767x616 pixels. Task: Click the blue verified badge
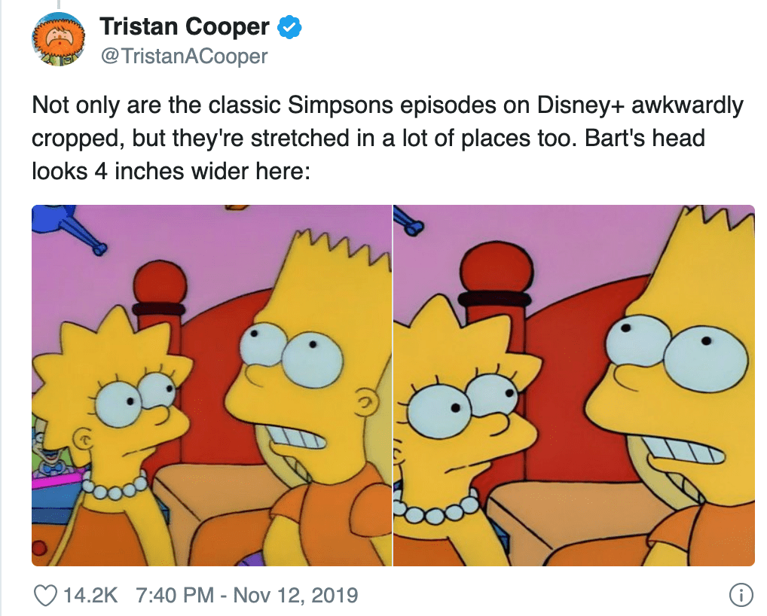tap(289, 27)
